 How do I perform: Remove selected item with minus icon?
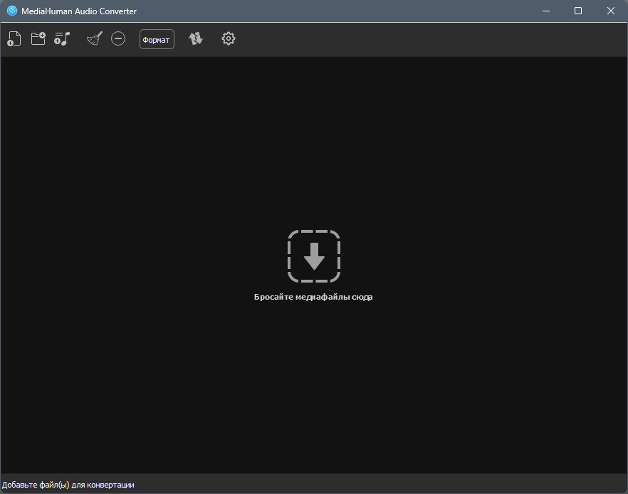pos(118,39)
